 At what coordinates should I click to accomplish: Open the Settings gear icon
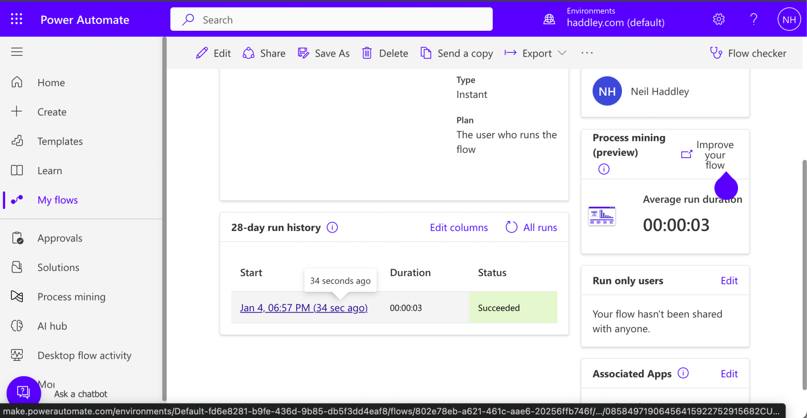coord(719,19)
